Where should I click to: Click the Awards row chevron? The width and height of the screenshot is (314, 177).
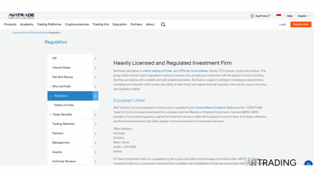[x=96, y=152]
